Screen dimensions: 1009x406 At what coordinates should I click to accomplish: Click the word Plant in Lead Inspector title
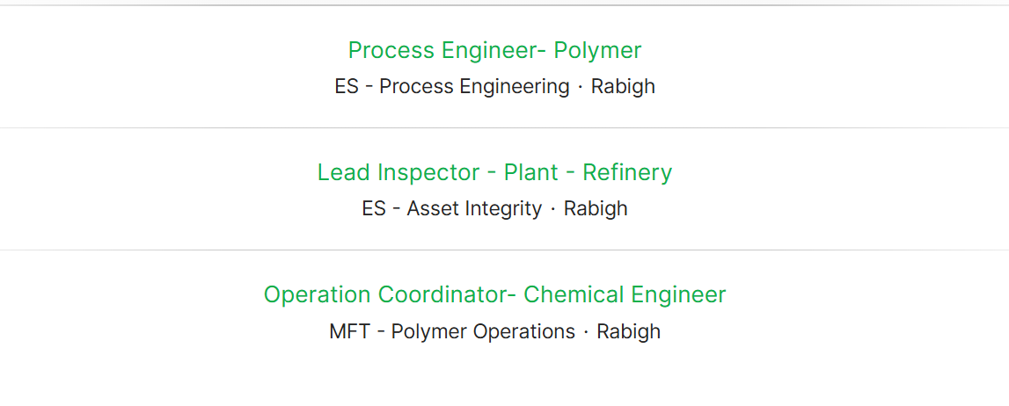530,172
